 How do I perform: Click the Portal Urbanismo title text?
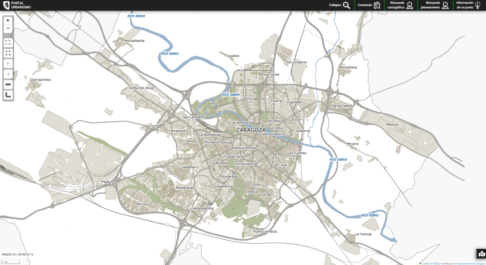[x=21, y=5]
